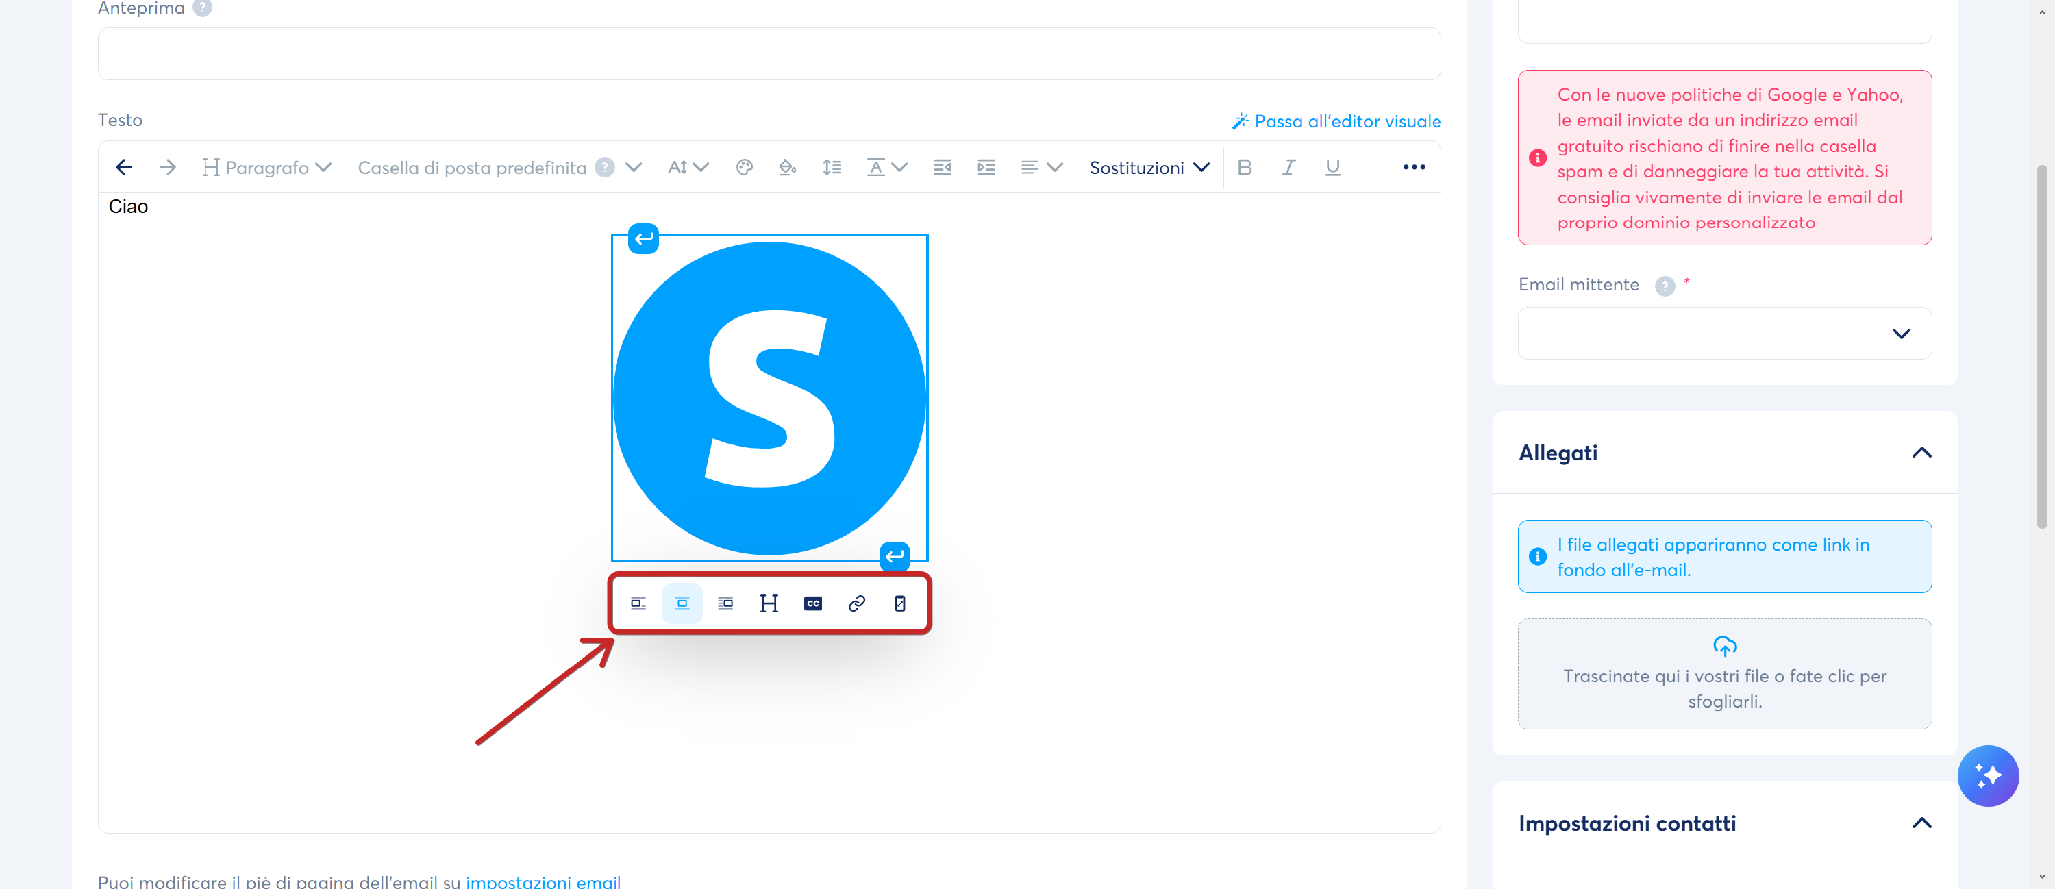The width and height of the screenshot is (2055, 889).
Task: Click the blue info icon in Allegati
Action: pyautogui.click(x=1538, y=557)
